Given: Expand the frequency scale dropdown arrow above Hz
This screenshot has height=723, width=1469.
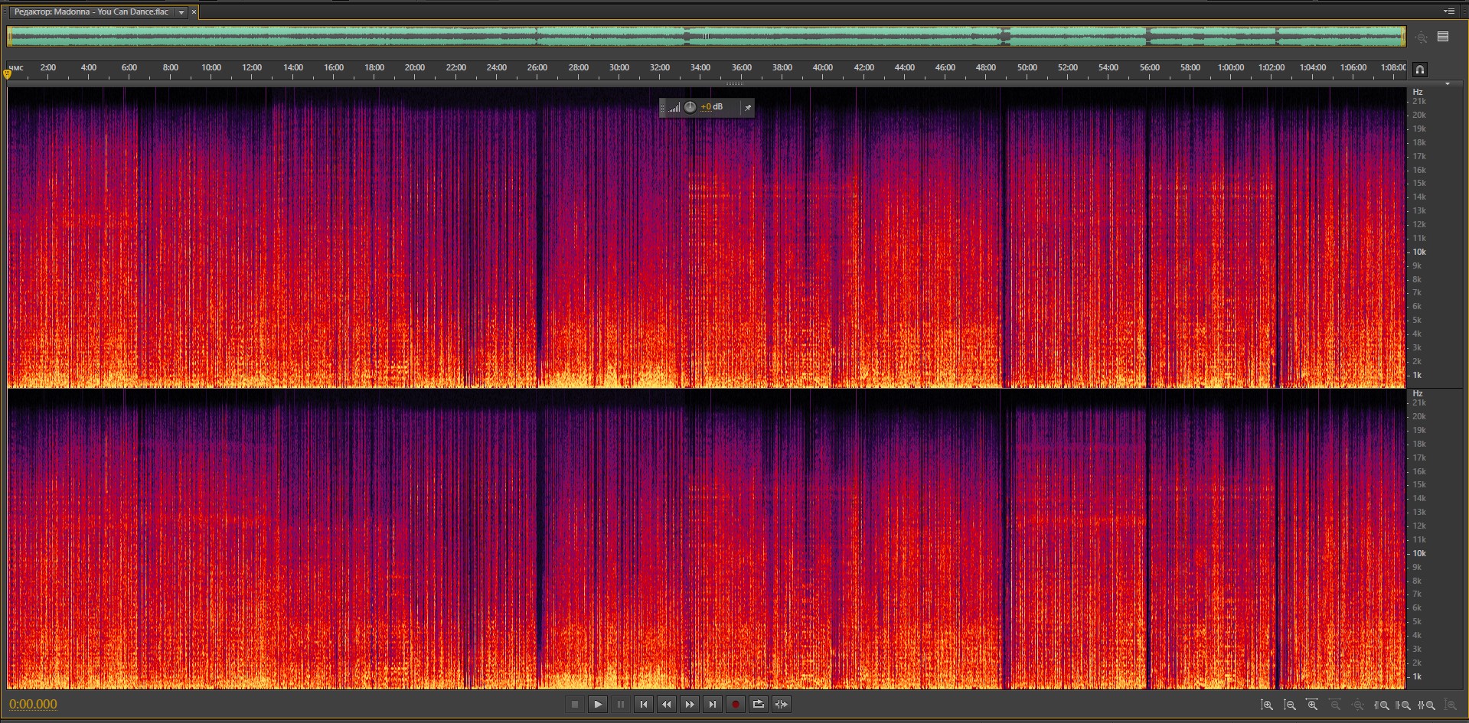Looking at the screenshot, I should coord(1447,84).
